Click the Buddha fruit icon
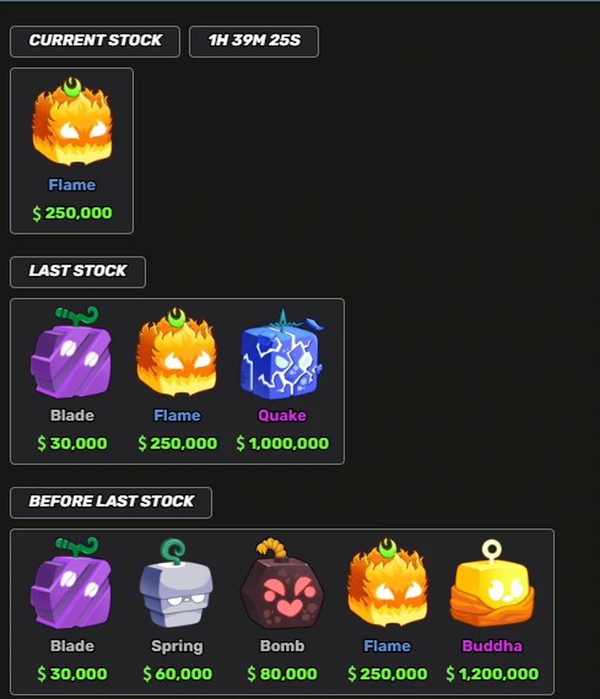Screen dimensions: 600x699 (492, 583)
